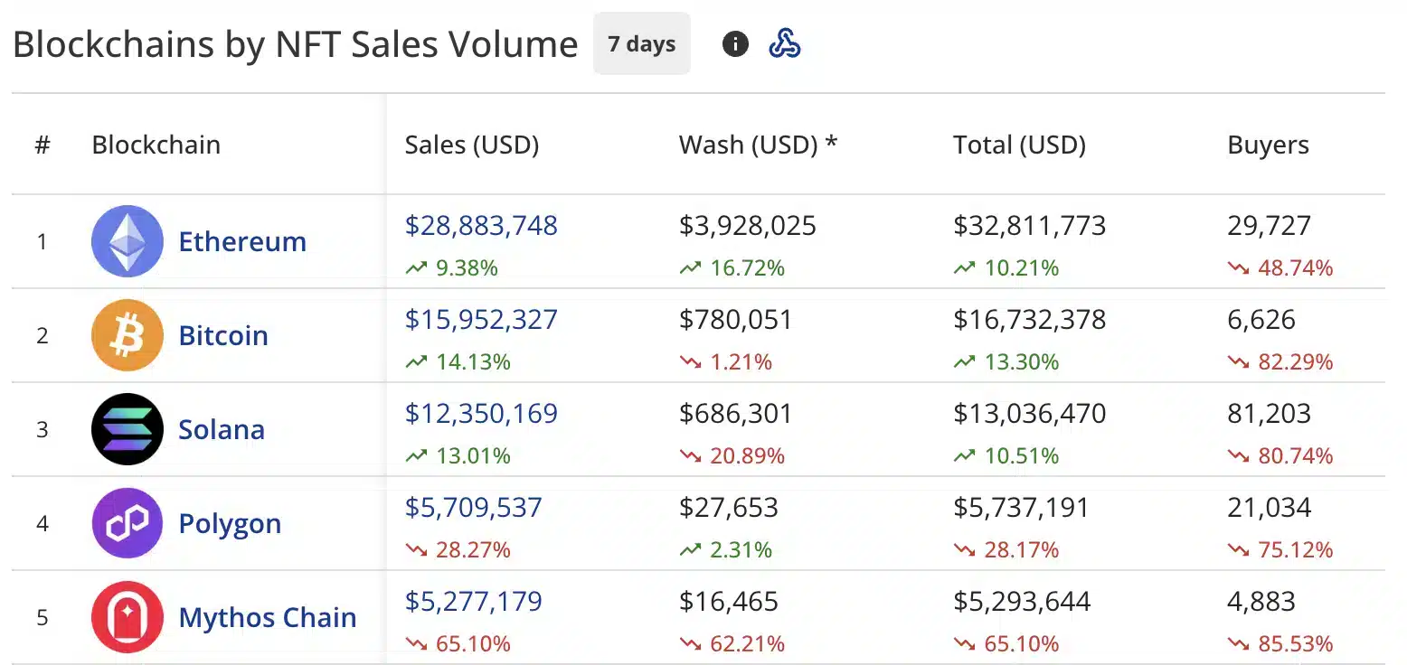The width and height of the screenshot is (1407, 665).
Task: Click Bitcoin total change 13.30%
Action: pyautogui.click(x=1006, y=362)
